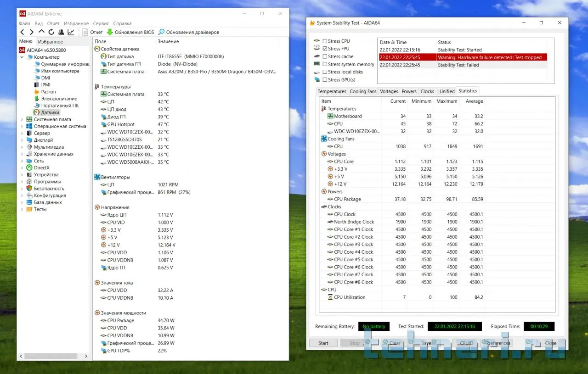588x374 pixels.
Task: Expand the Системная плата tree node
Action: (x=22, y=119)
